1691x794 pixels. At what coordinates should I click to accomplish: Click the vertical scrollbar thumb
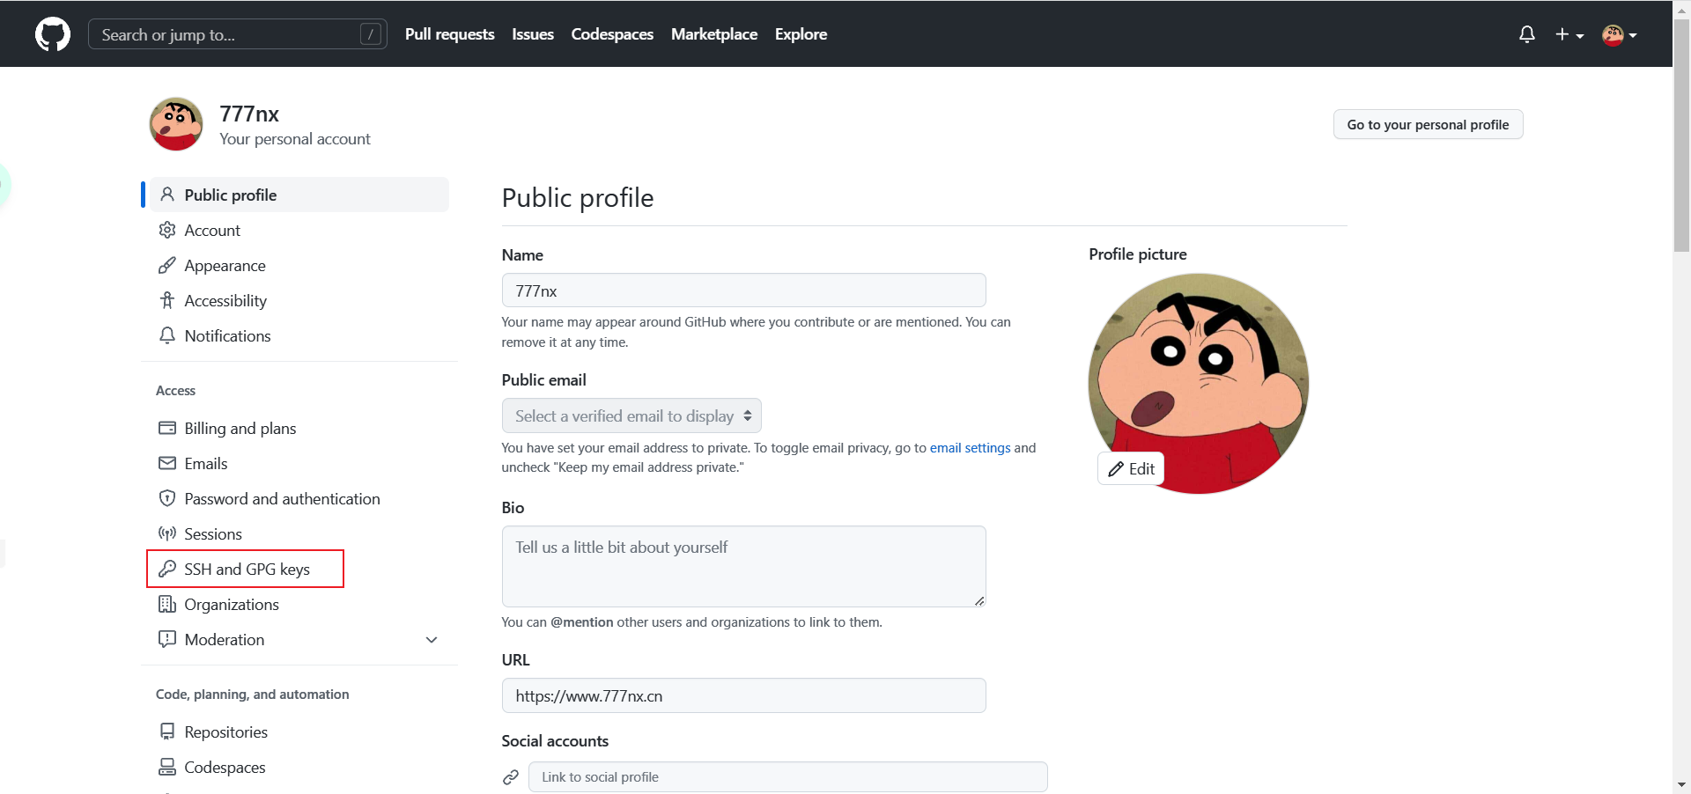1681,134
